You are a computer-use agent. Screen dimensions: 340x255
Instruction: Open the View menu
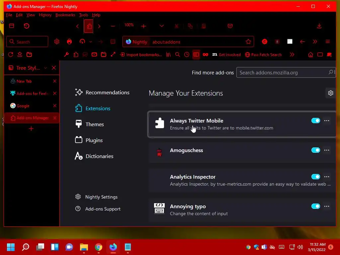point(31,15)
